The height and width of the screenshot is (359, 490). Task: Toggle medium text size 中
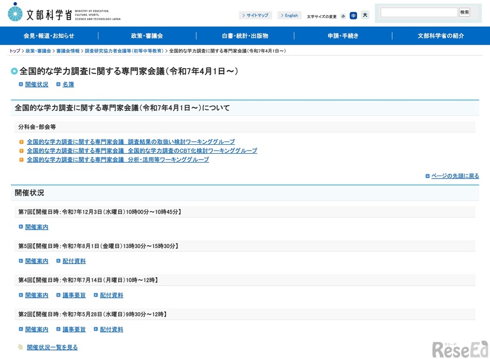point(354,15)
